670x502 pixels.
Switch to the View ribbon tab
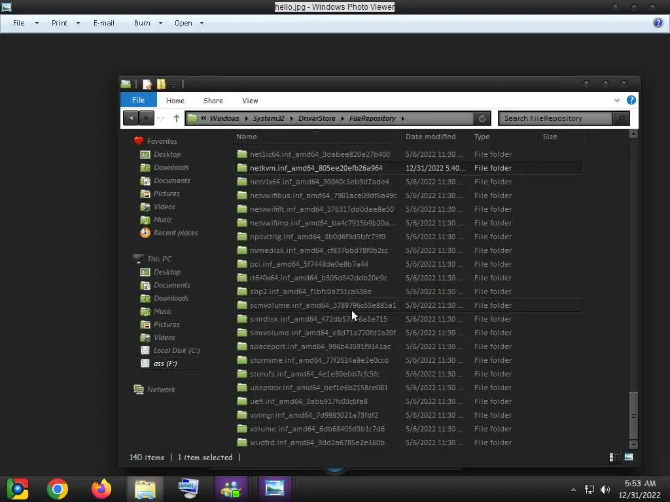pyautogui.click(x=250, y=101)
